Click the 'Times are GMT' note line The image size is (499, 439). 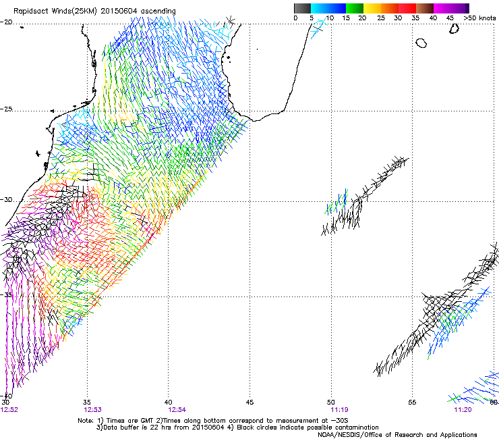pyautogui.click(x=212, y=421)
